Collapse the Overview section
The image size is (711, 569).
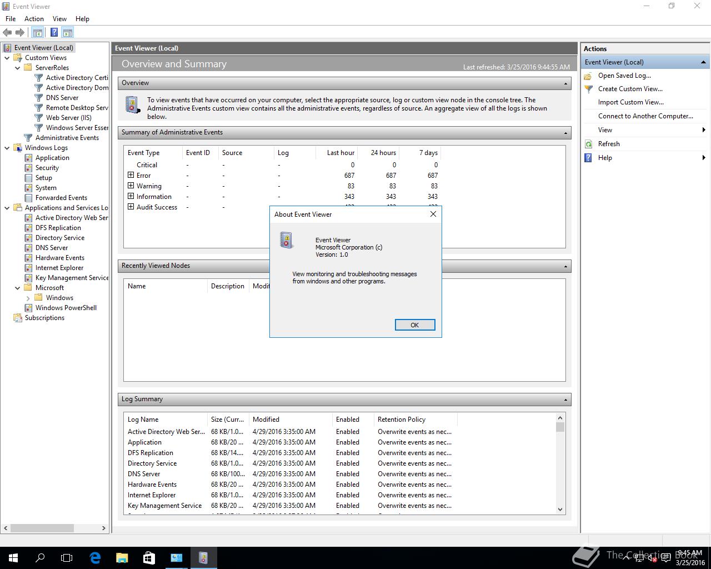(565, 83)
